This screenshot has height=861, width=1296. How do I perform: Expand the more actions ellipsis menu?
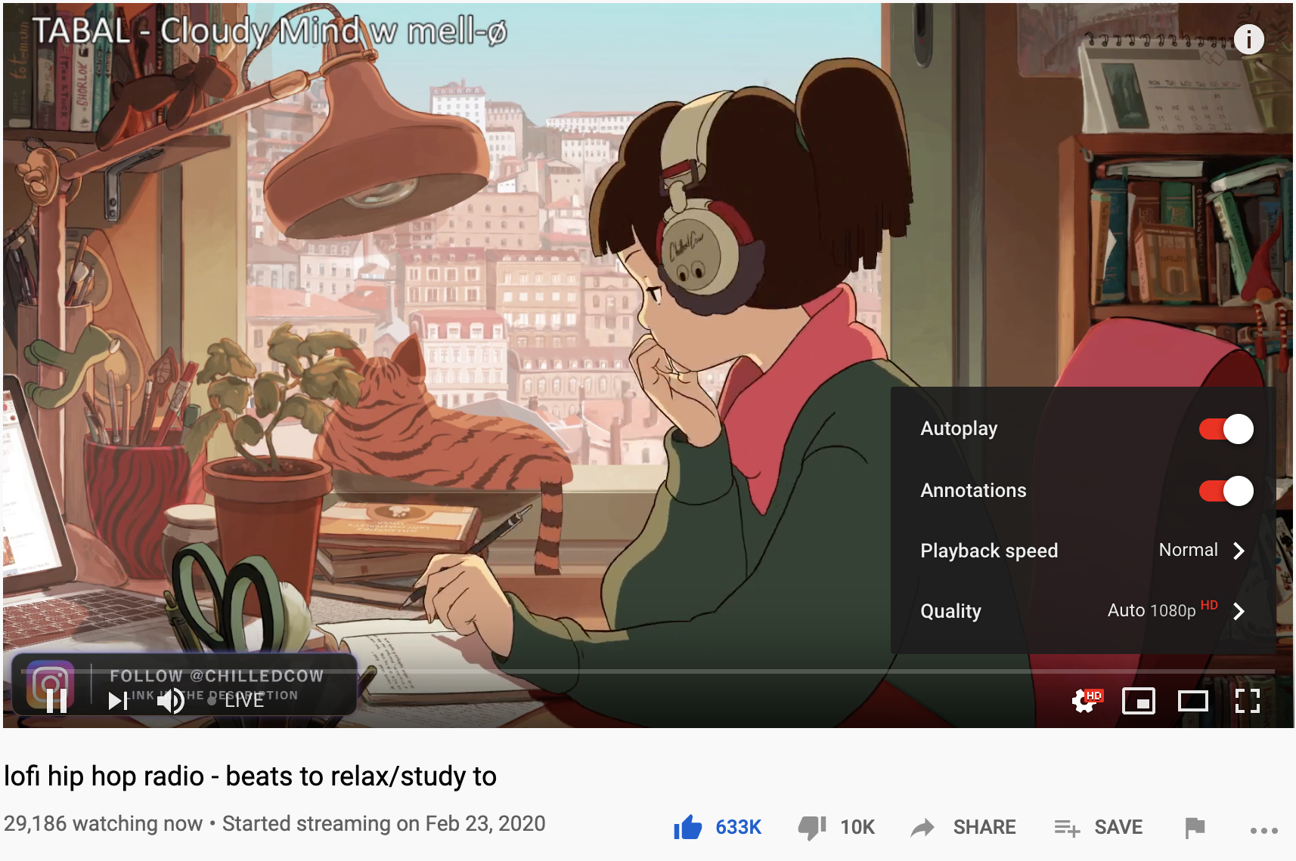[x=1263, y=830]
